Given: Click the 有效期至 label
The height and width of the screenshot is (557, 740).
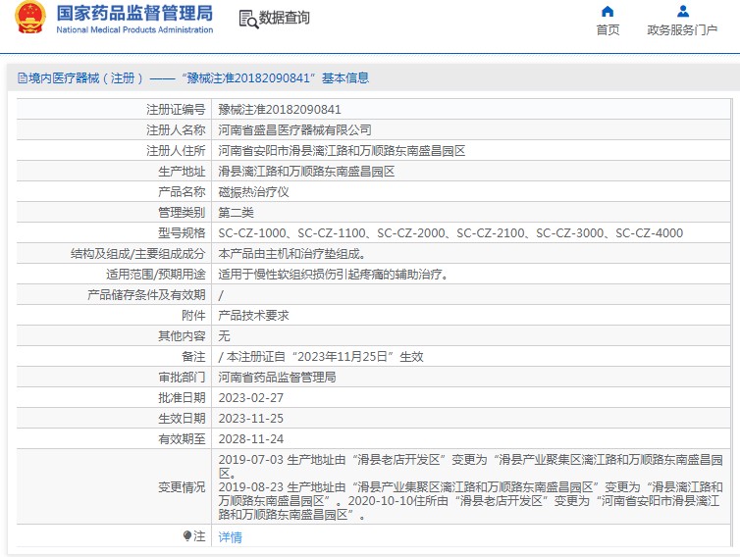Looking at the screenshot, I should (182, 439).
